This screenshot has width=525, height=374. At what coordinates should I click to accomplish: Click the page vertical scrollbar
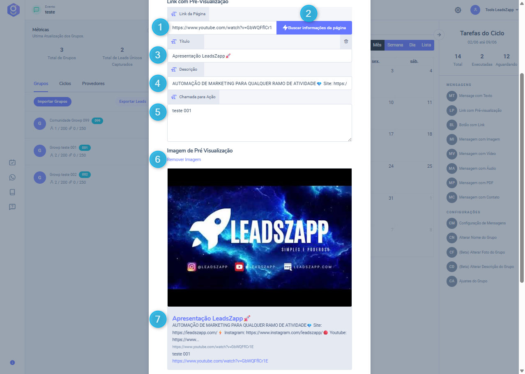coord(522,177)
